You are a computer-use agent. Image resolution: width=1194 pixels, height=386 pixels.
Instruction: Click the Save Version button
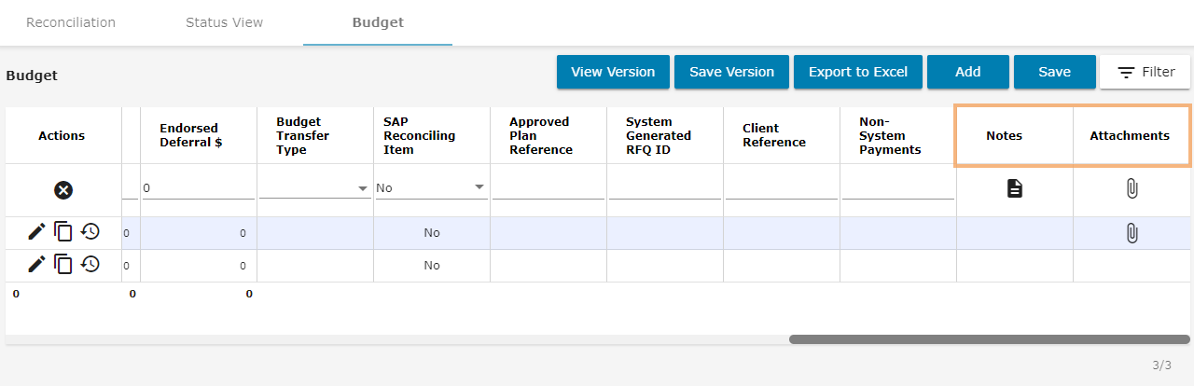pos(731,72)
